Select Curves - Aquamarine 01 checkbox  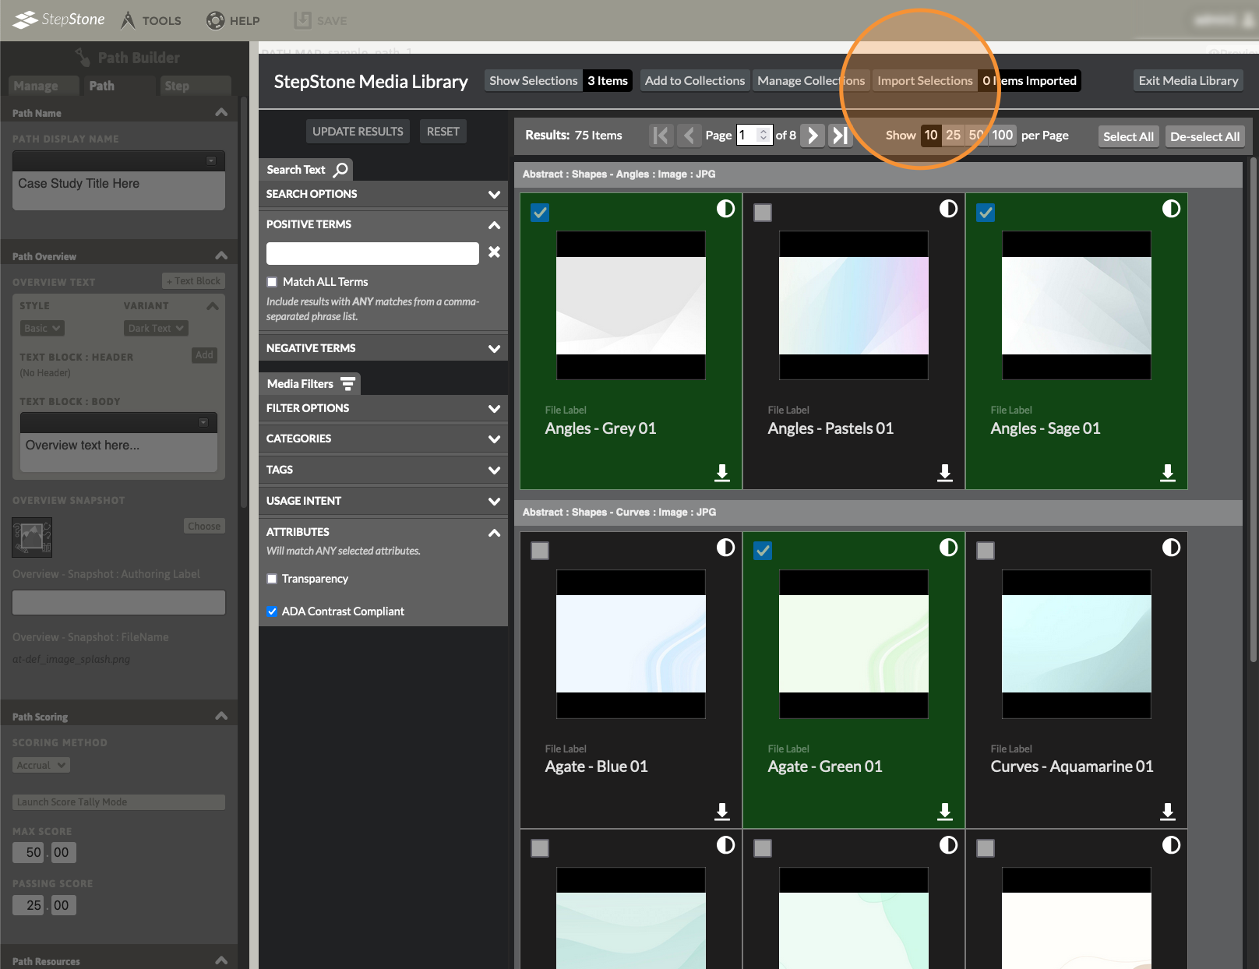pos(986,551)
